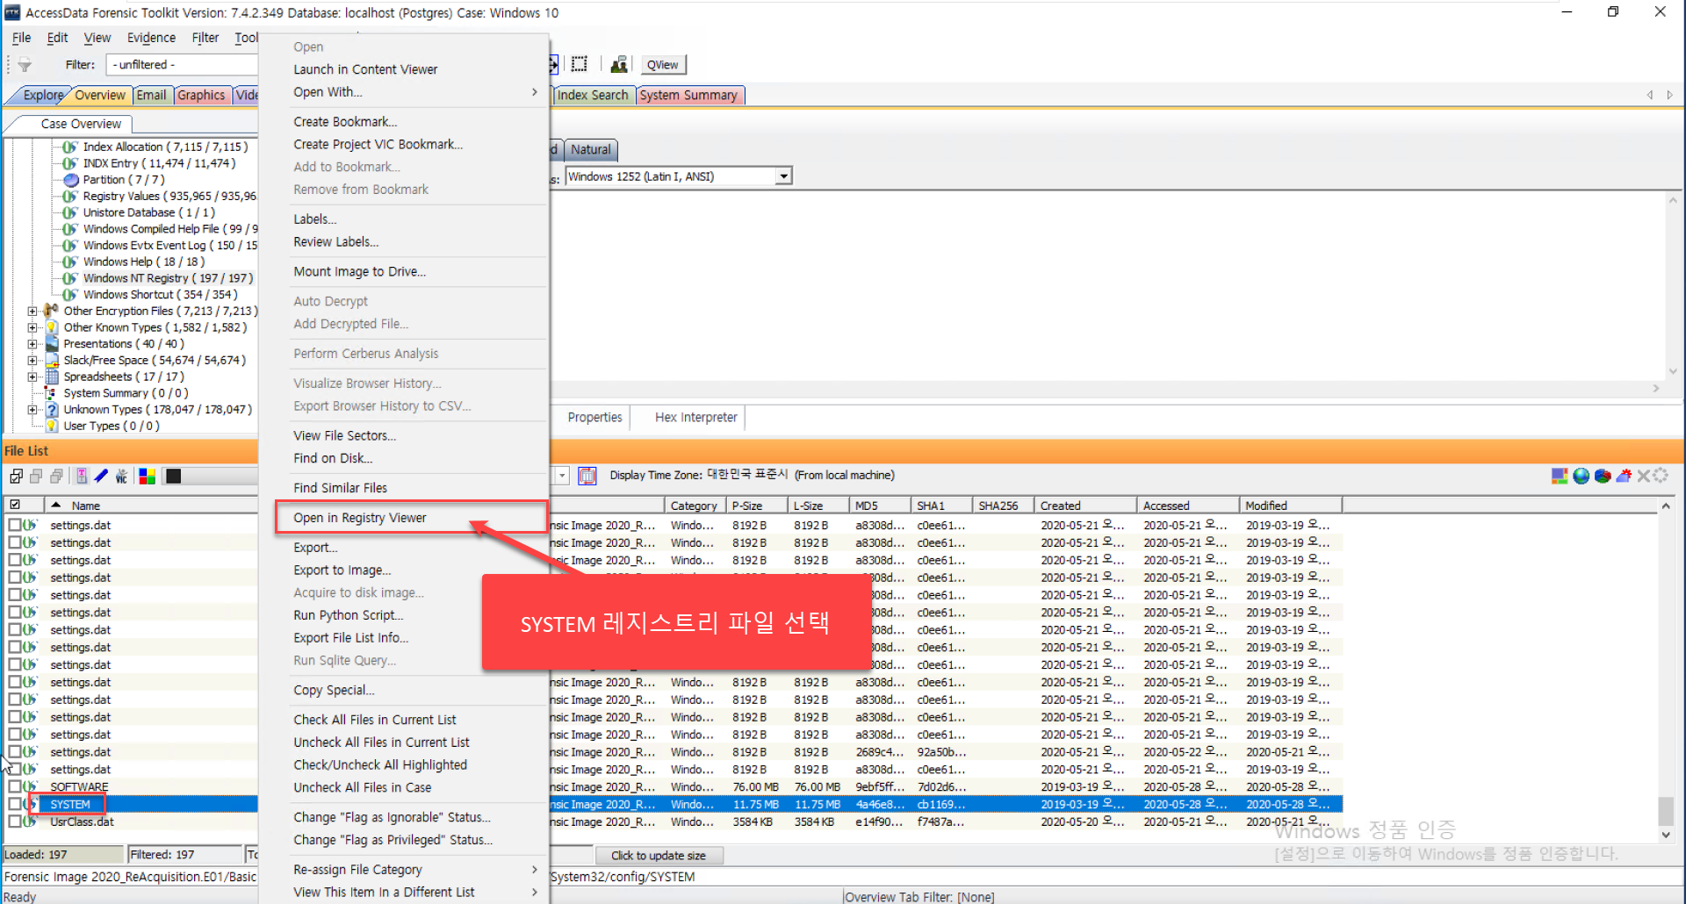
Task: Open the Graphics tab
Action: pos(201,95)
